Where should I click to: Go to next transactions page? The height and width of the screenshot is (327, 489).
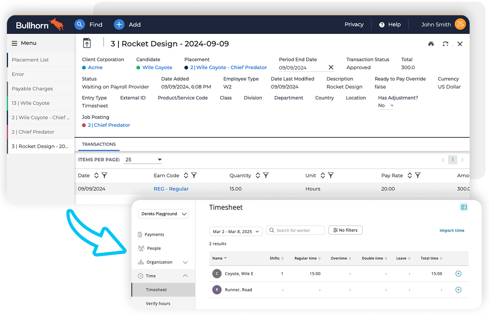(462, 160)
